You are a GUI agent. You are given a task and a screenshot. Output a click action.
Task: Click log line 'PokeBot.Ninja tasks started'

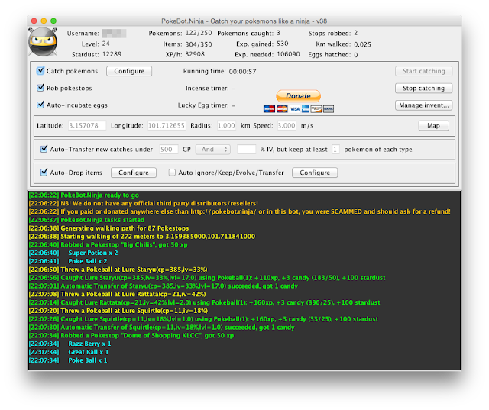(86, 220)
